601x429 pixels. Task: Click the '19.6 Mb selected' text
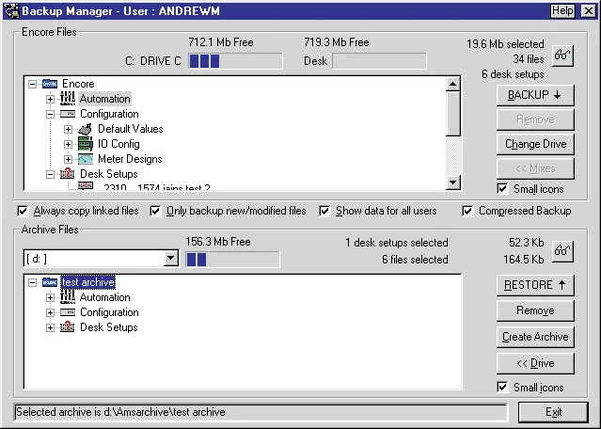point(505,44)
